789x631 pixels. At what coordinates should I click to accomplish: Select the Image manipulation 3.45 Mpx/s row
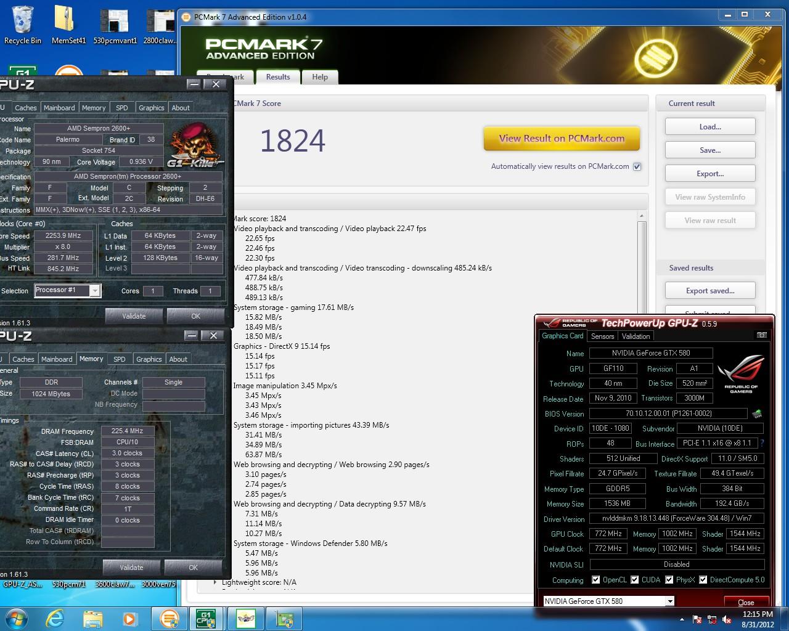point(285,386)
